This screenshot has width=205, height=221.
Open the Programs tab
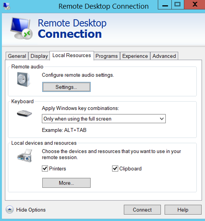[x=107, y=56]
